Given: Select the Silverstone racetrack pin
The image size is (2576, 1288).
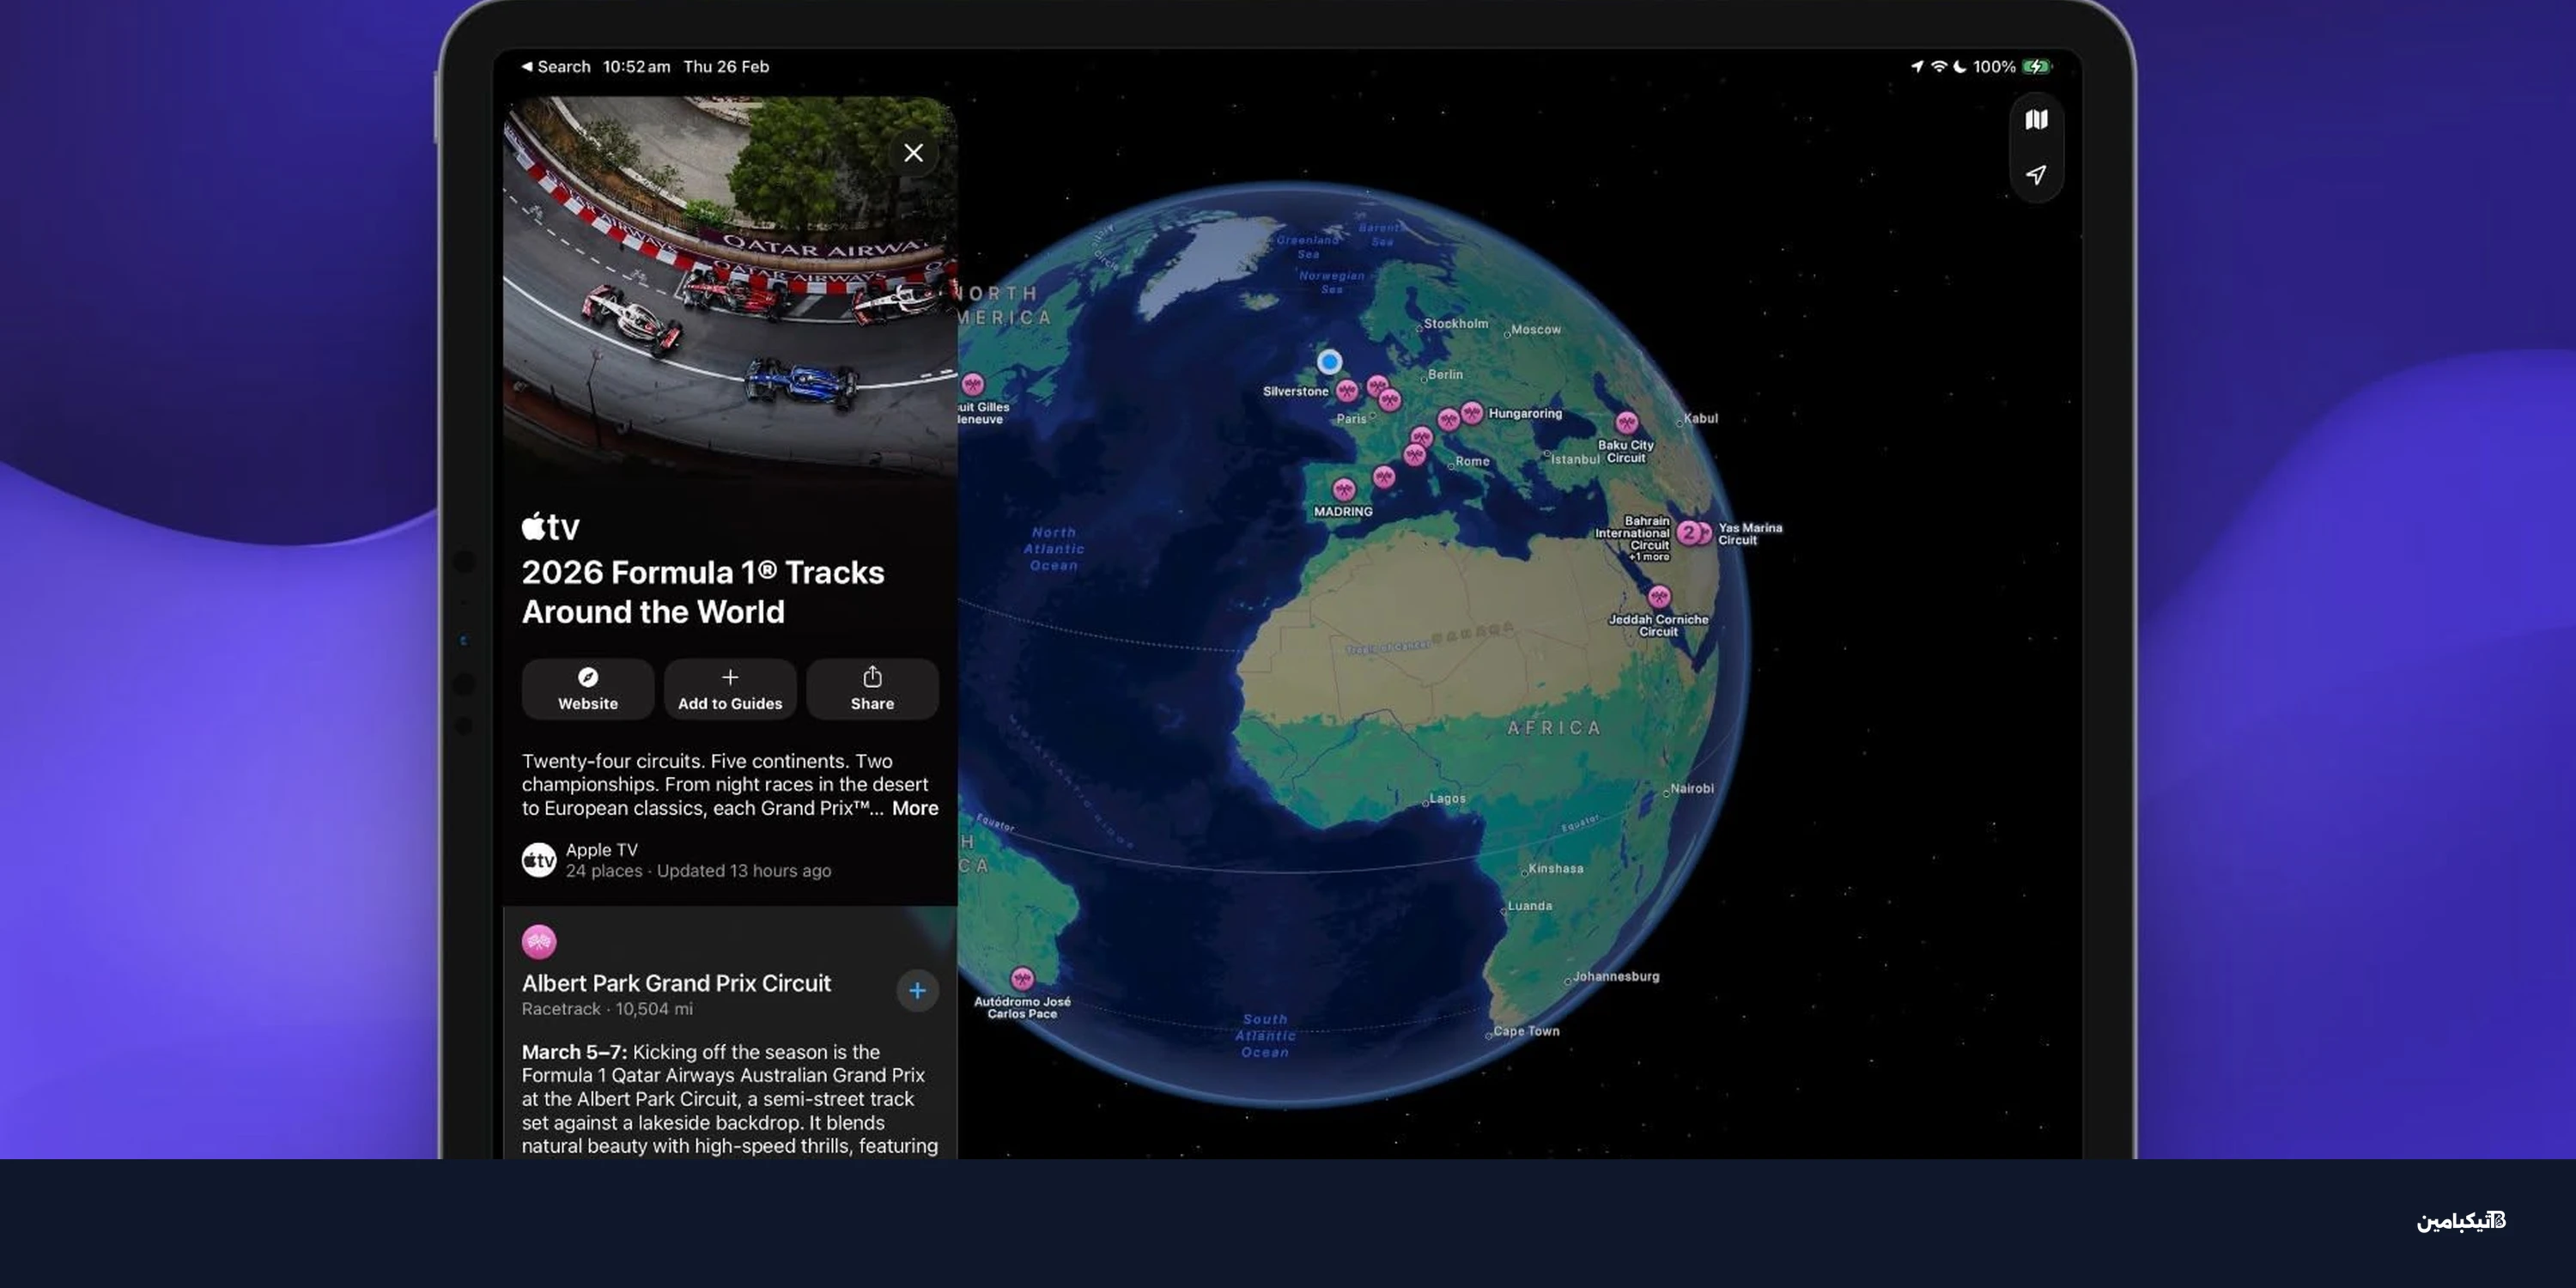Looking at the screenshot, I should 1347,390.
